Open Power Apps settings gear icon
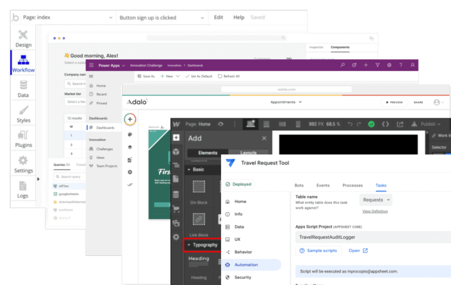The height and width of the screenshot is (285, 451). (389, 65)
